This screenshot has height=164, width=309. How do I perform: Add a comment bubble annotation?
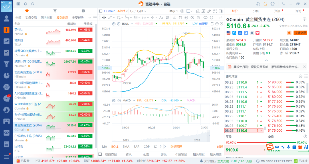167,17
